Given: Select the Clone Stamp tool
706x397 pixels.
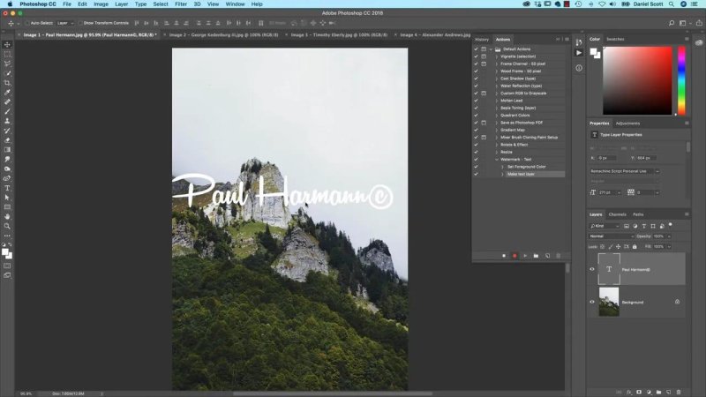Looking at the screenshot, I should [x=7, y=121].
